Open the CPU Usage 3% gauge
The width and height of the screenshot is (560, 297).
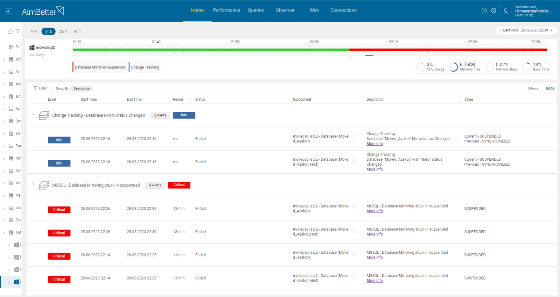(x=430, y=67)
